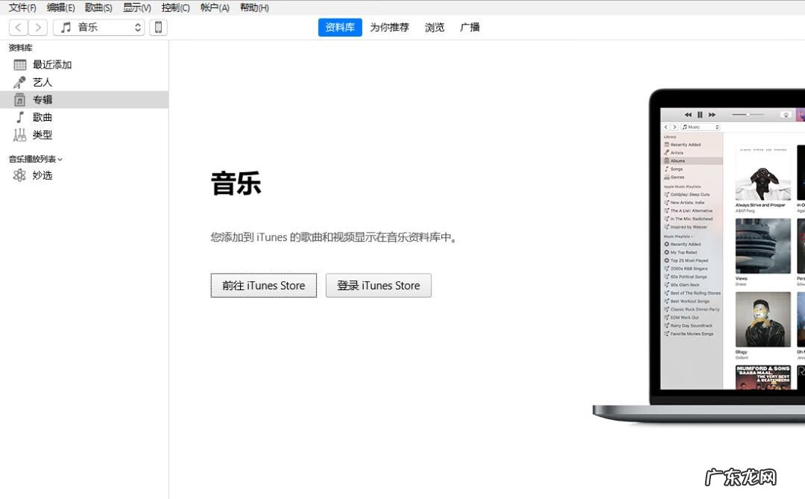The image size is (805, 499).
Task: Select 类型 in the sidebar
Action: point(84,135)
